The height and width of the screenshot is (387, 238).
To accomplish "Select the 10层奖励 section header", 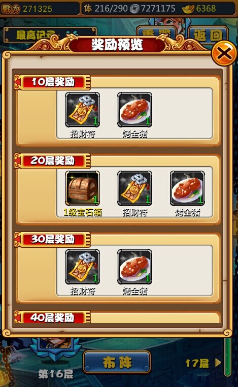I will [x=53, y=82].
